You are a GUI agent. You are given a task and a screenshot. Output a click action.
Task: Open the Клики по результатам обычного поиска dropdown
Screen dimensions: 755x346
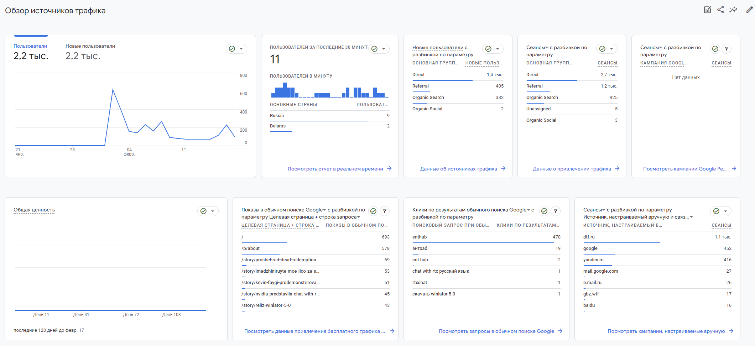point(471,210)
